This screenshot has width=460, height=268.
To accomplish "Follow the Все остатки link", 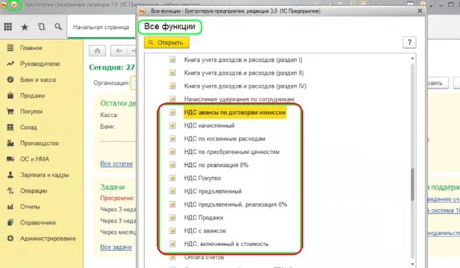I will point(117,164).
